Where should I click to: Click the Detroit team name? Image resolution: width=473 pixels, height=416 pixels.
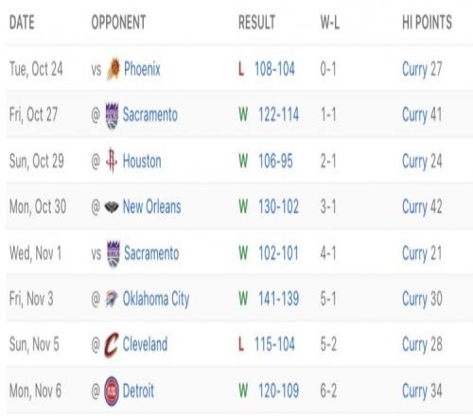138,390
